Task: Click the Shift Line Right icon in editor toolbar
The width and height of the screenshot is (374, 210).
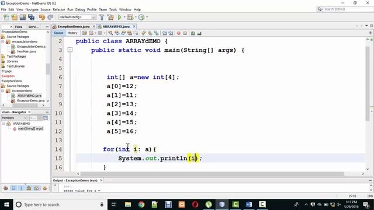Action: (171, 33)
